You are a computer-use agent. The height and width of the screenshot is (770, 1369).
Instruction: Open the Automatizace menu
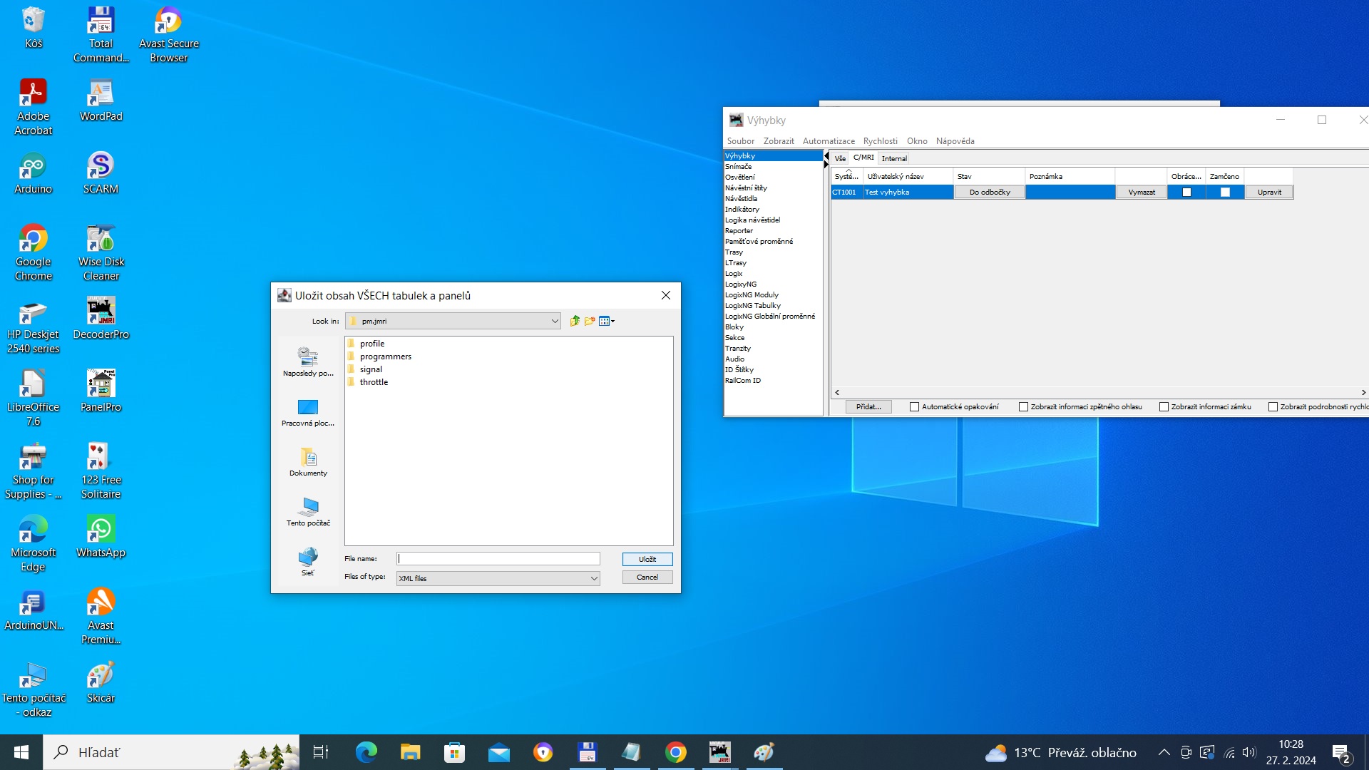(x=828, y=141)
